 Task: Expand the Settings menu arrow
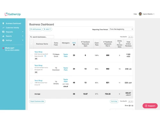coord(23,40)
